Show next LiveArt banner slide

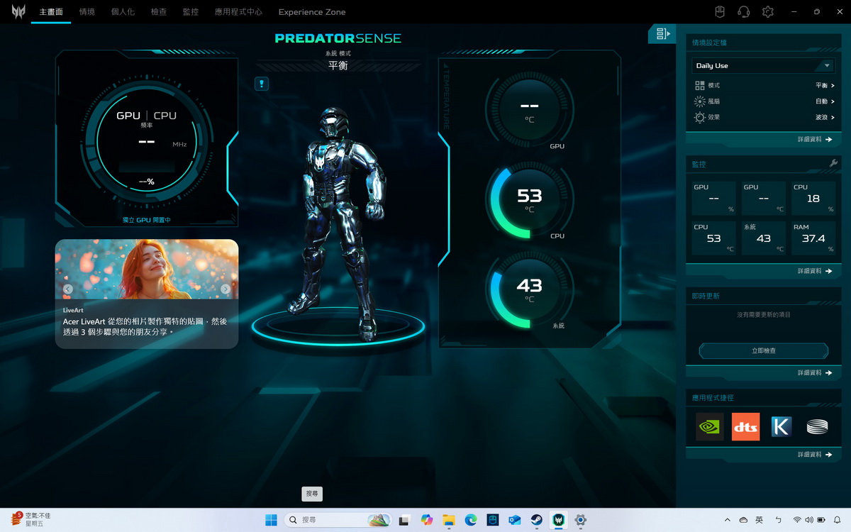(x=226, y=289)
